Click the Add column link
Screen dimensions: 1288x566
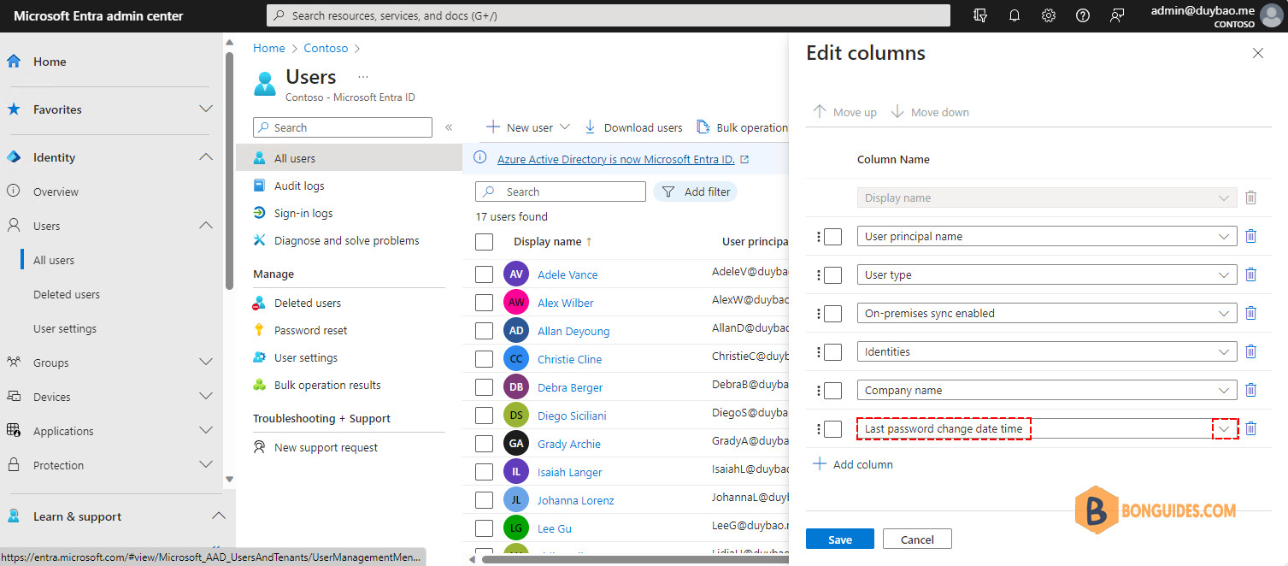point(863,464)
